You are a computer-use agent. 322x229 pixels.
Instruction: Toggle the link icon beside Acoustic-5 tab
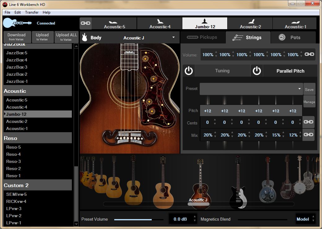pos(86,23)
